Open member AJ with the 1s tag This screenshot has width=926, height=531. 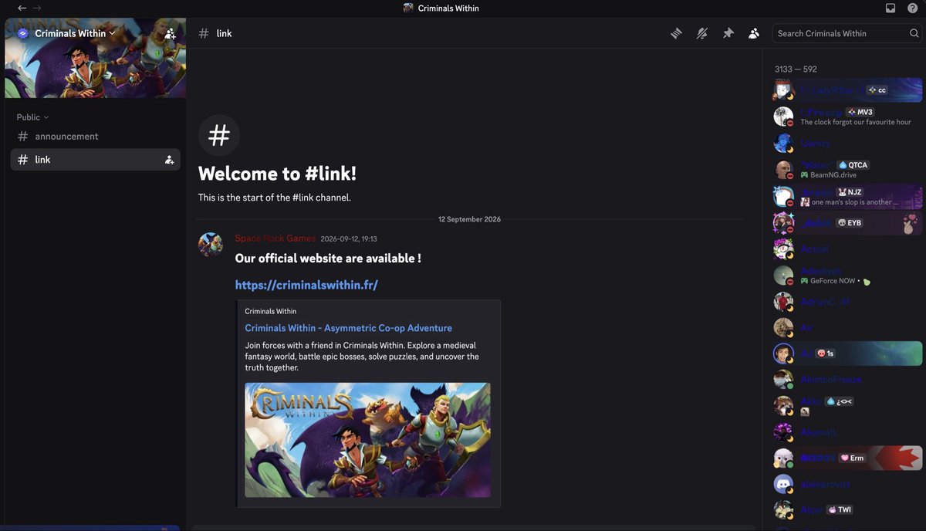point(847,353)
